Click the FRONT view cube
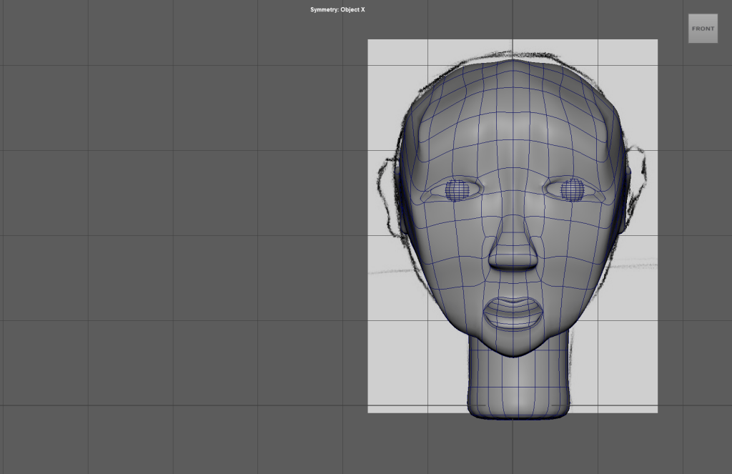Screen dimensions: 732x474 point(702,29)
